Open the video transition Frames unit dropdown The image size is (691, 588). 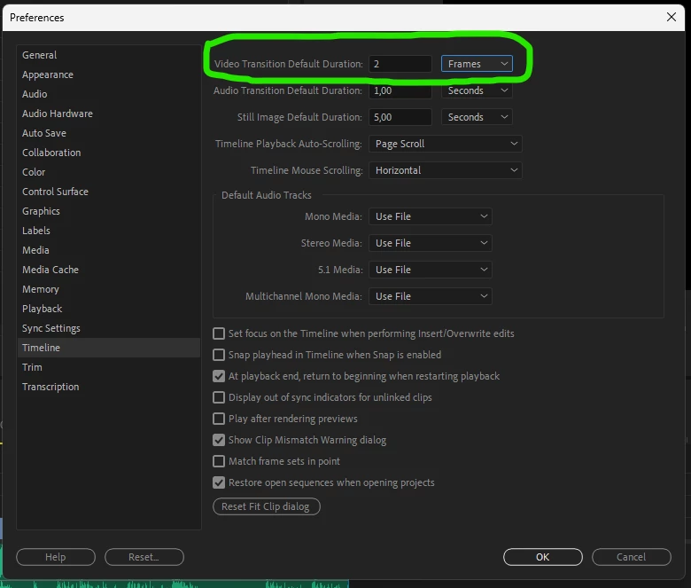tap(477, 64)
